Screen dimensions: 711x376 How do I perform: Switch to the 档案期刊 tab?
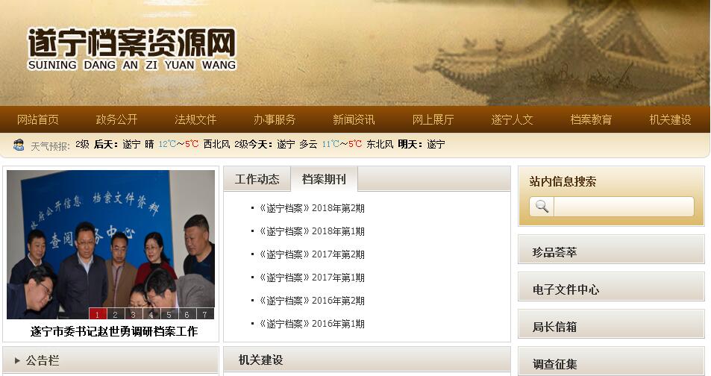[x=324, y=179]
